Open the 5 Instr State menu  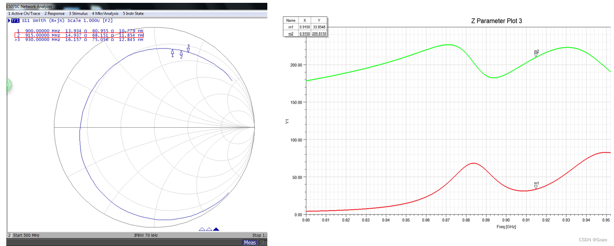(x=133, y=14)
